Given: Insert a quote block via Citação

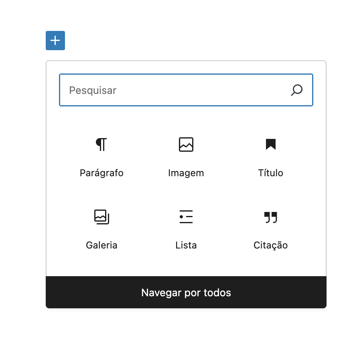Looking at the screenshot, I should click(271, 229).
